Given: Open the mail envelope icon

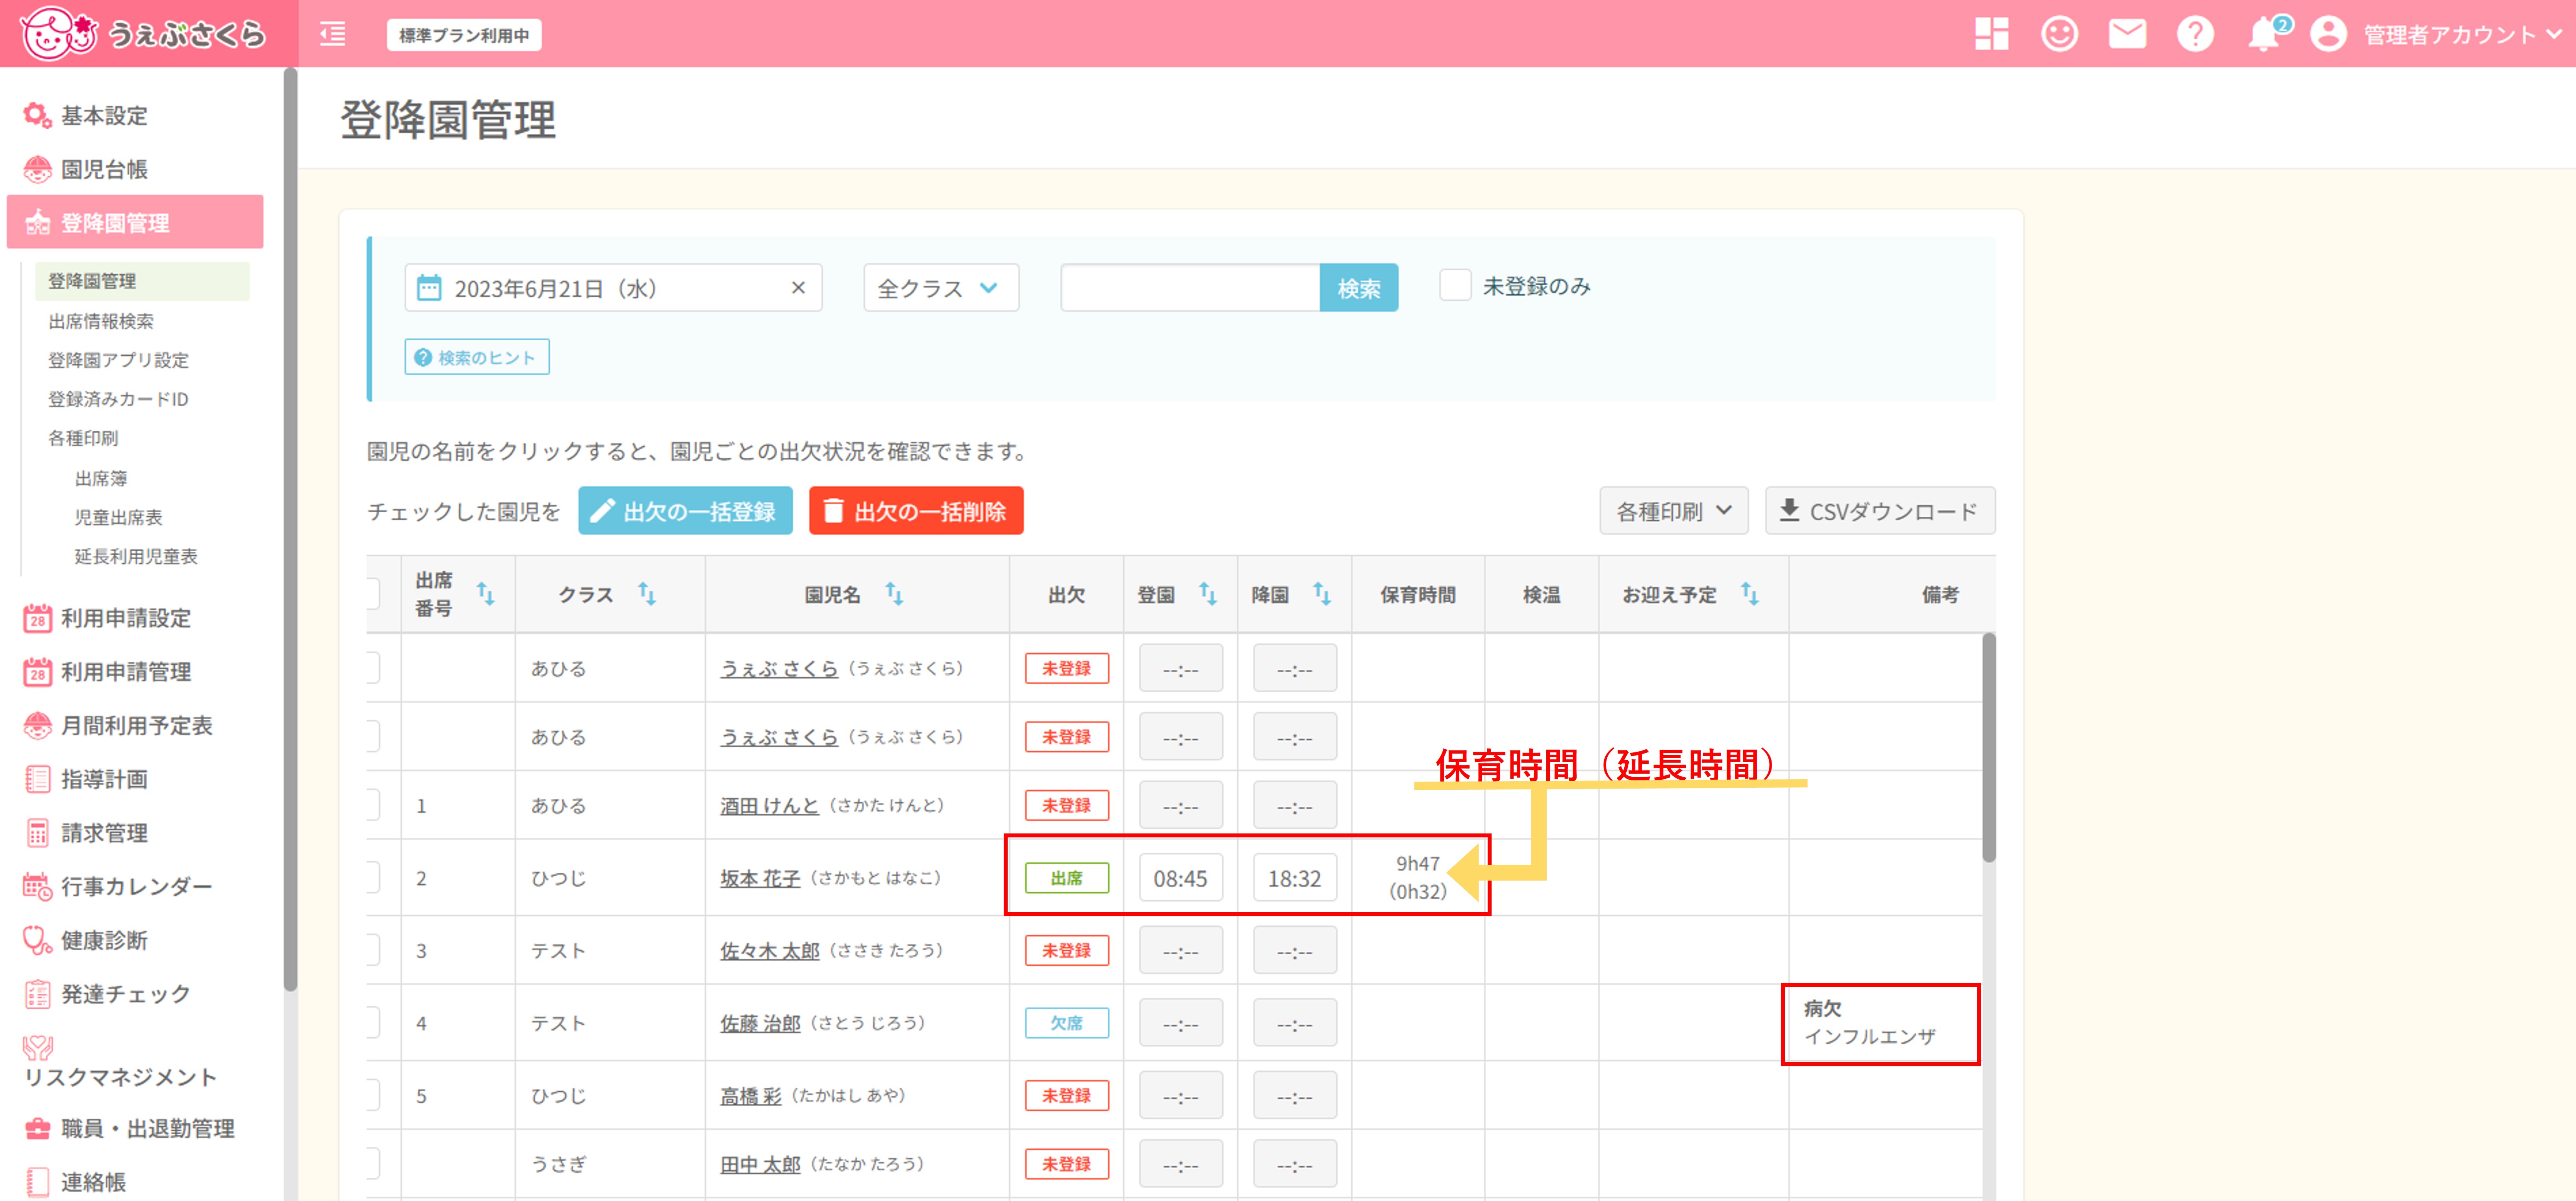Looking at the screenshot, I should 2127,34.
